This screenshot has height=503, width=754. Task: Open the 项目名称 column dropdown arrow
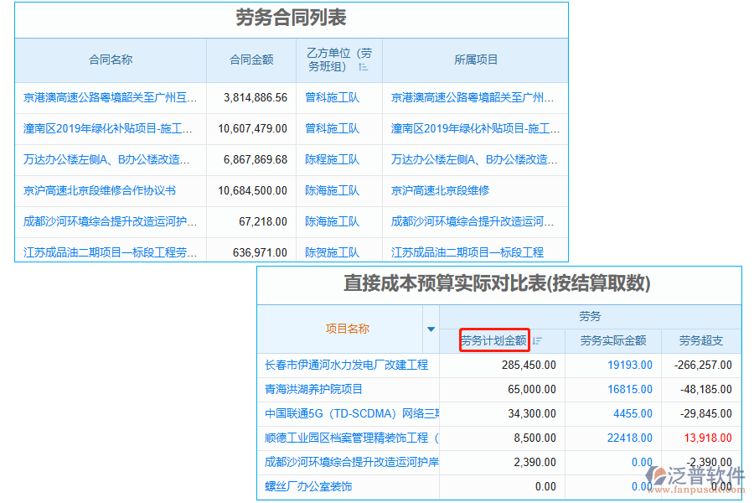click(x=431, y=329)
